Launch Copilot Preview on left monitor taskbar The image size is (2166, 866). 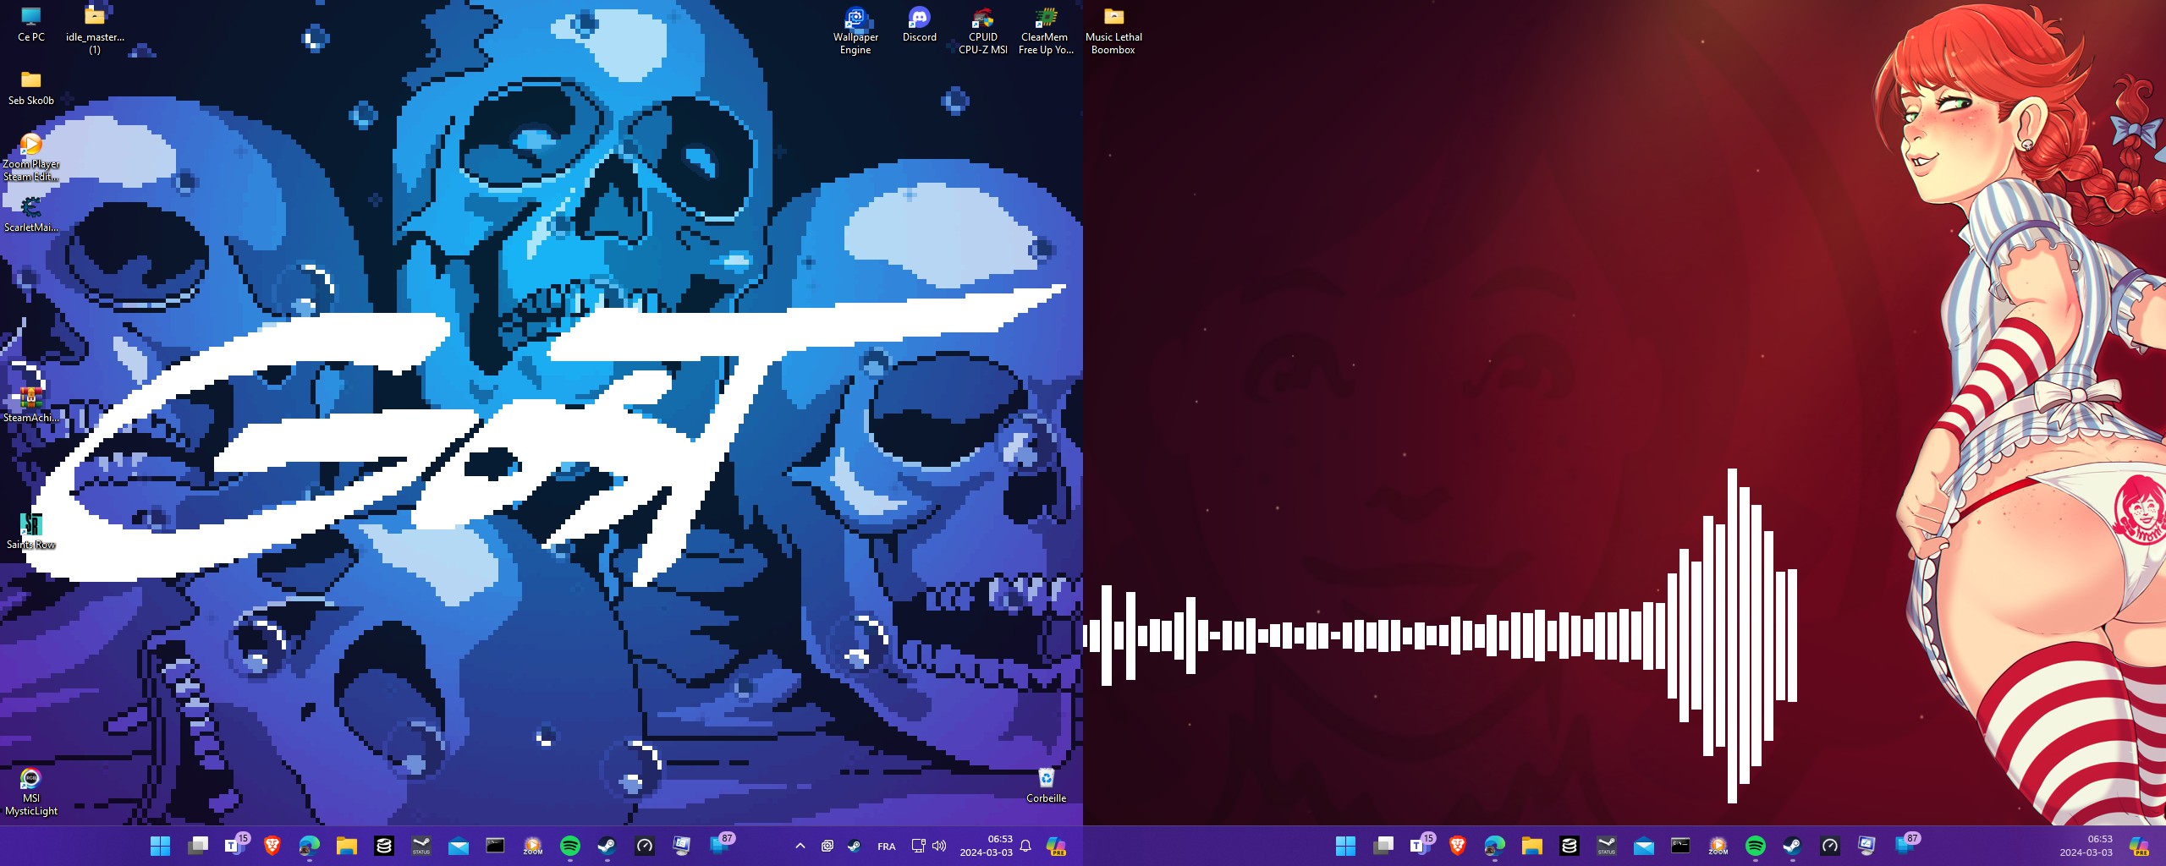tap(1055, 846)
